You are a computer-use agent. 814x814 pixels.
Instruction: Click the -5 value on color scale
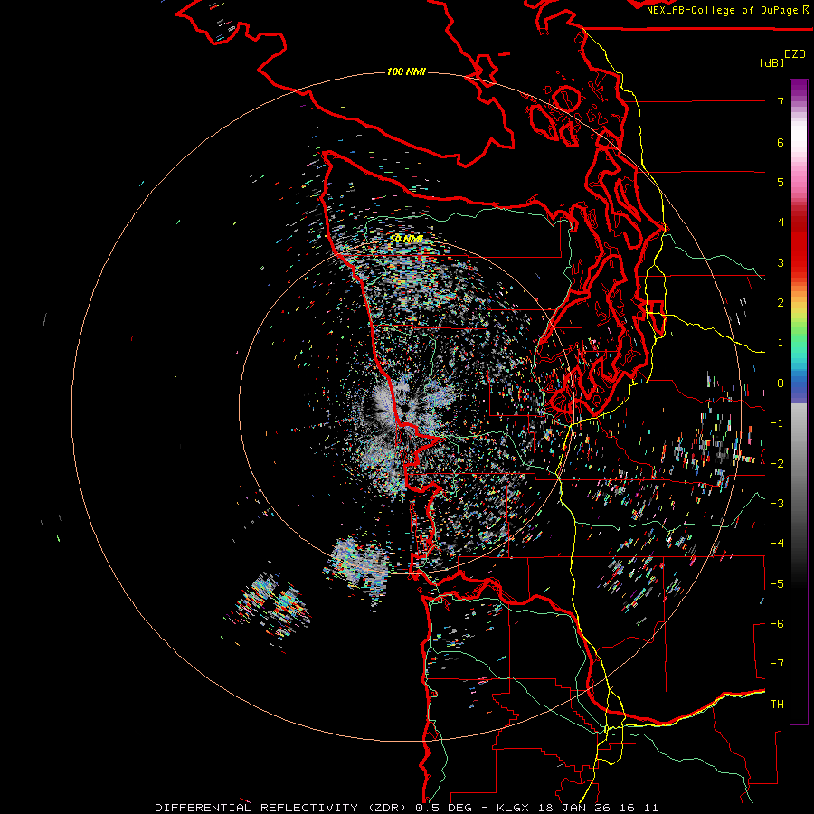[777, 584]
